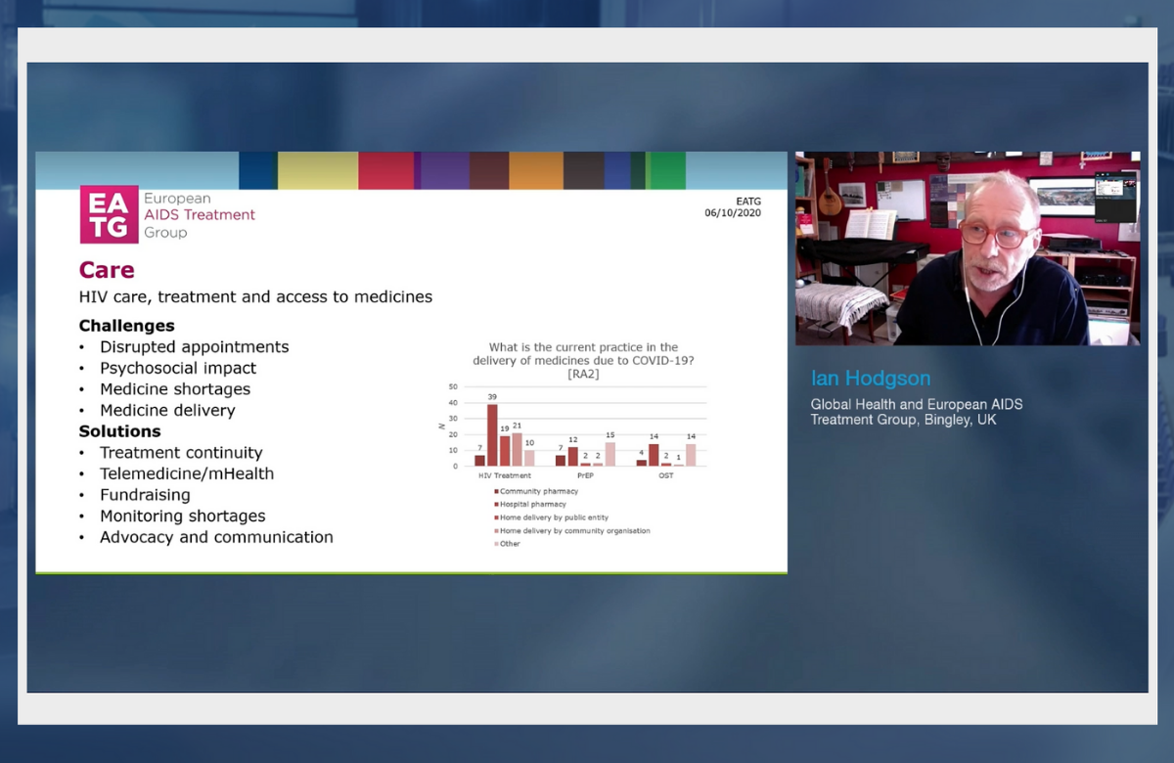Click the speaker name Ian Hodgson
The image size is (1174, 763).
(871, 379)
